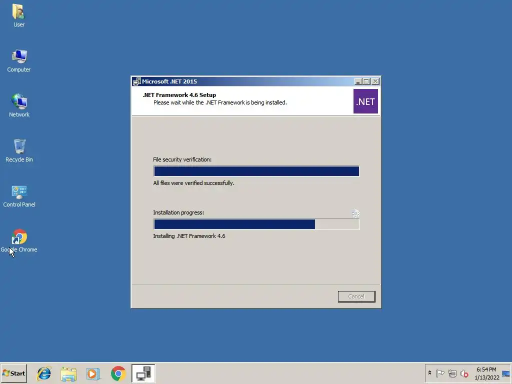
Task: Select the Google Chrome desktop shortcut
Action: click(x=19, y=240)
